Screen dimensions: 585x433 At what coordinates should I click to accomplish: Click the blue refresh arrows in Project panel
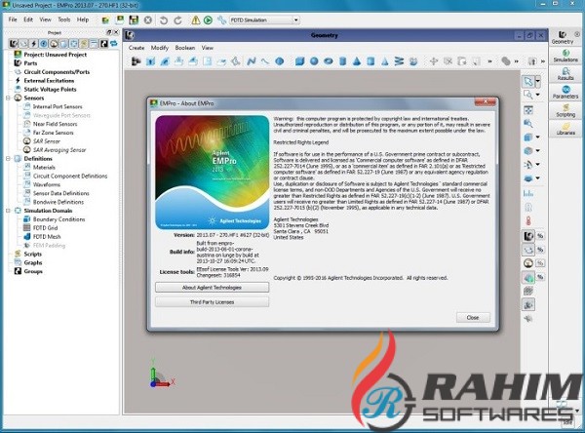pos(114,44)
